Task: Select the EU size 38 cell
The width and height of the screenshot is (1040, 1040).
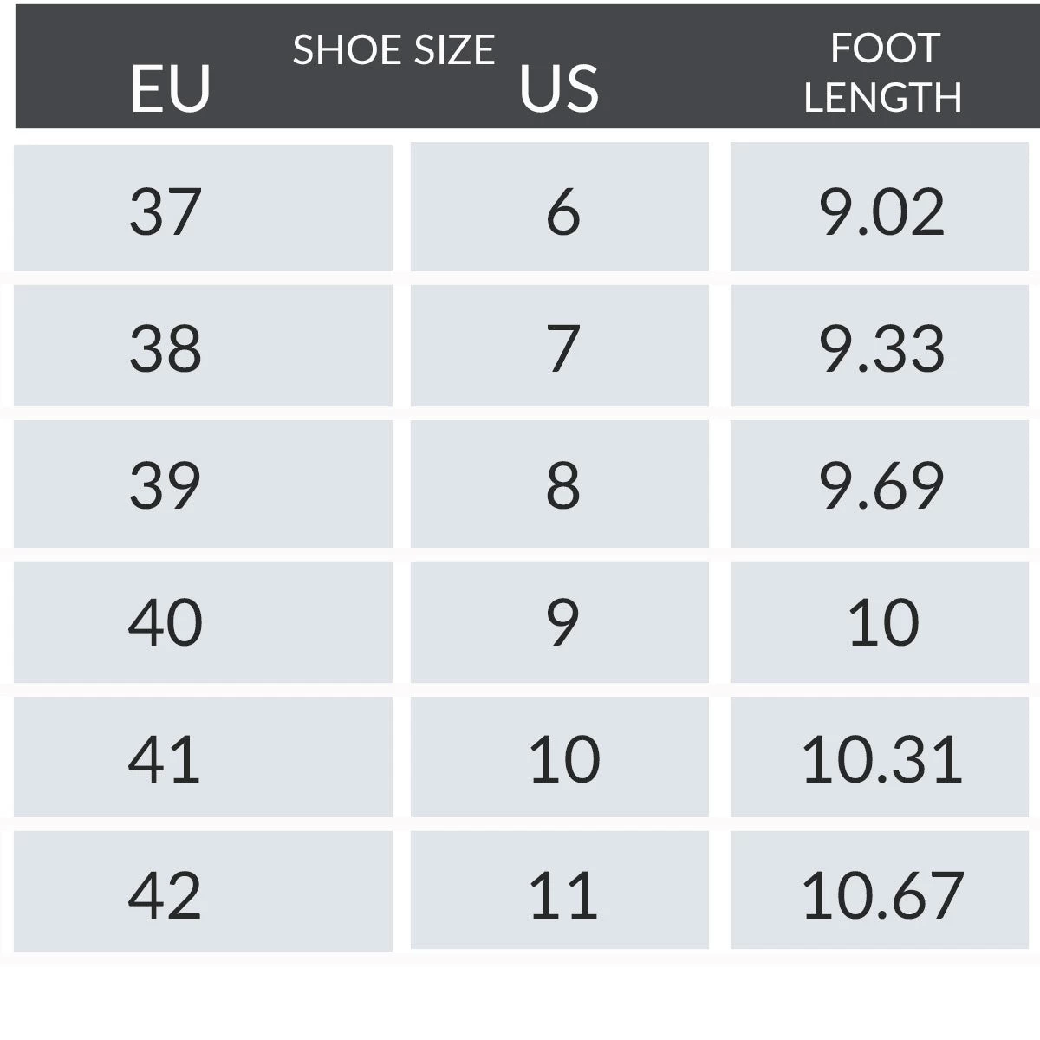Action: (202, 346)
